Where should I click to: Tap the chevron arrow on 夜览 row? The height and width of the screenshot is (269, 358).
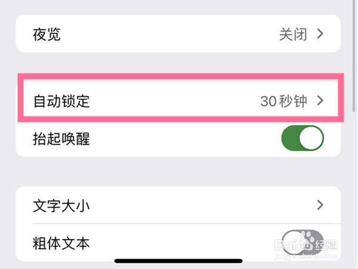coord(320,34)
